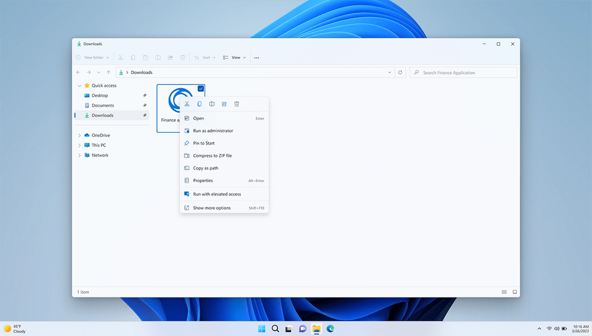Open the Windows Start button on taskbar
The height and width of the screenshot is (336, 592).
262,328
